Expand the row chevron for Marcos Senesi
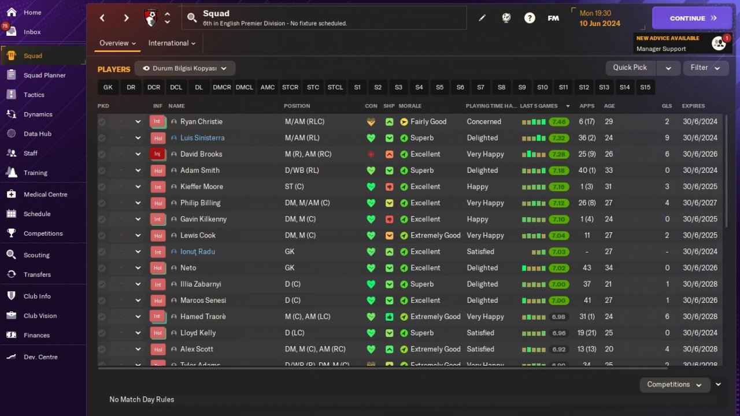 tap(138, 300)
